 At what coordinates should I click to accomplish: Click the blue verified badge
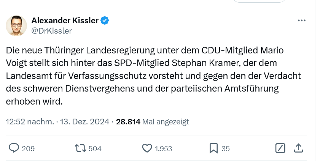105,20
